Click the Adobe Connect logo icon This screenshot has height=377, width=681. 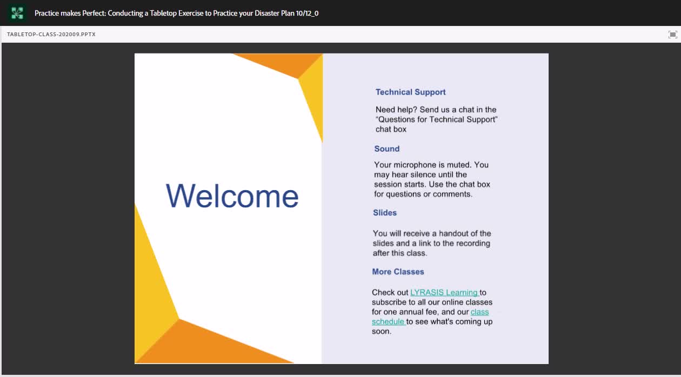(x=17, y=13)
